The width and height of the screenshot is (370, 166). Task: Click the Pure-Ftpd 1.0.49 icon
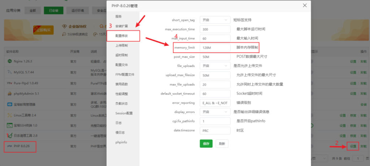point(9,83)
